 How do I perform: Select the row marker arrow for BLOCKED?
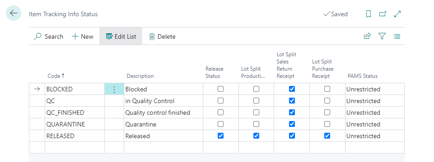tap(37, 89)
